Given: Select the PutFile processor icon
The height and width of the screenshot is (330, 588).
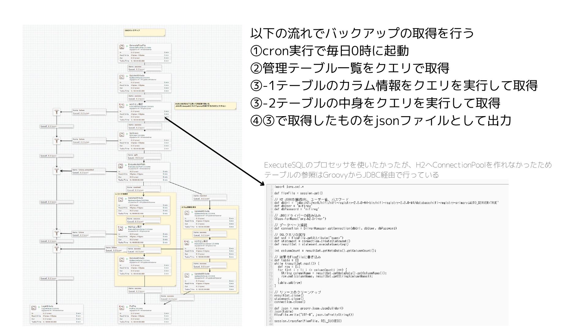Looking at the screenshot, I should click(x=122, y=307).
